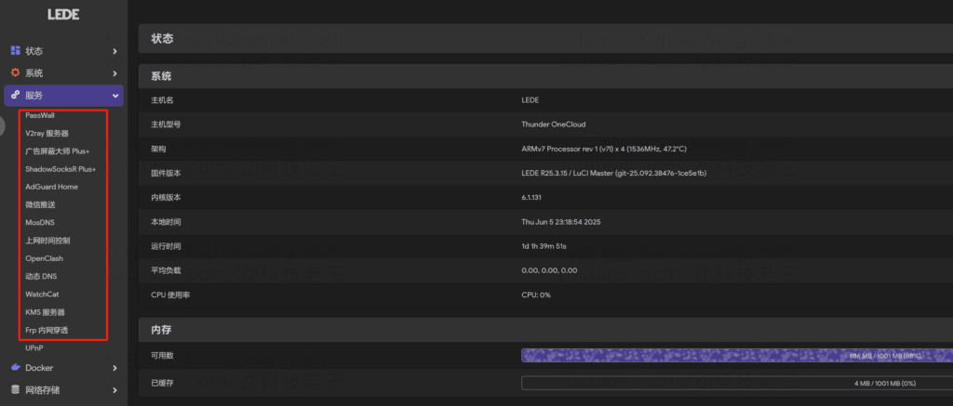This screenshot has height=406, width=953.
Task: Expand the 系统 menu chevron
Action: [x=114, y=73]
